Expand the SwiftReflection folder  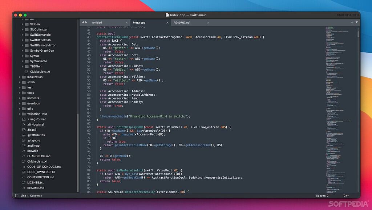point(23,40)
